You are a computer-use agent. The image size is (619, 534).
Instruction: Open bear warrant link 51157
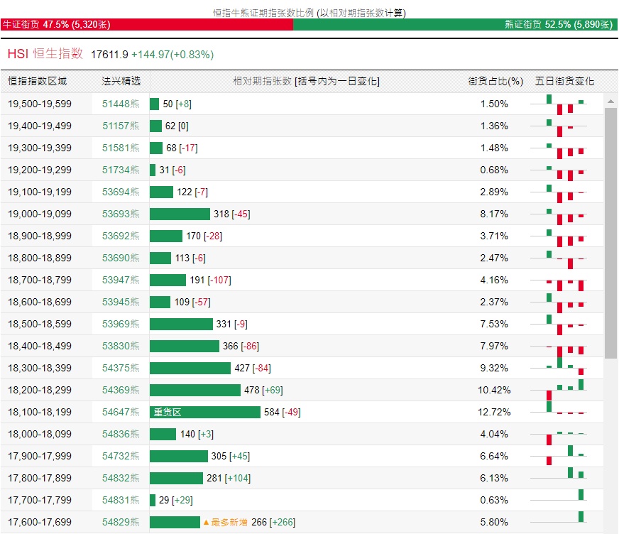point(121,126)
